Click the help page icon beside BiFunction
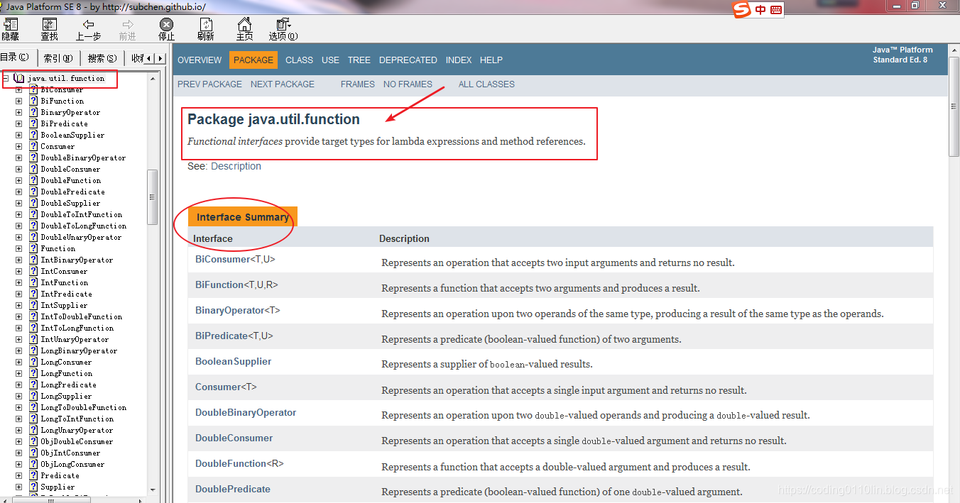This screenshot has width=960, height=503. click(x=33, y=101)
